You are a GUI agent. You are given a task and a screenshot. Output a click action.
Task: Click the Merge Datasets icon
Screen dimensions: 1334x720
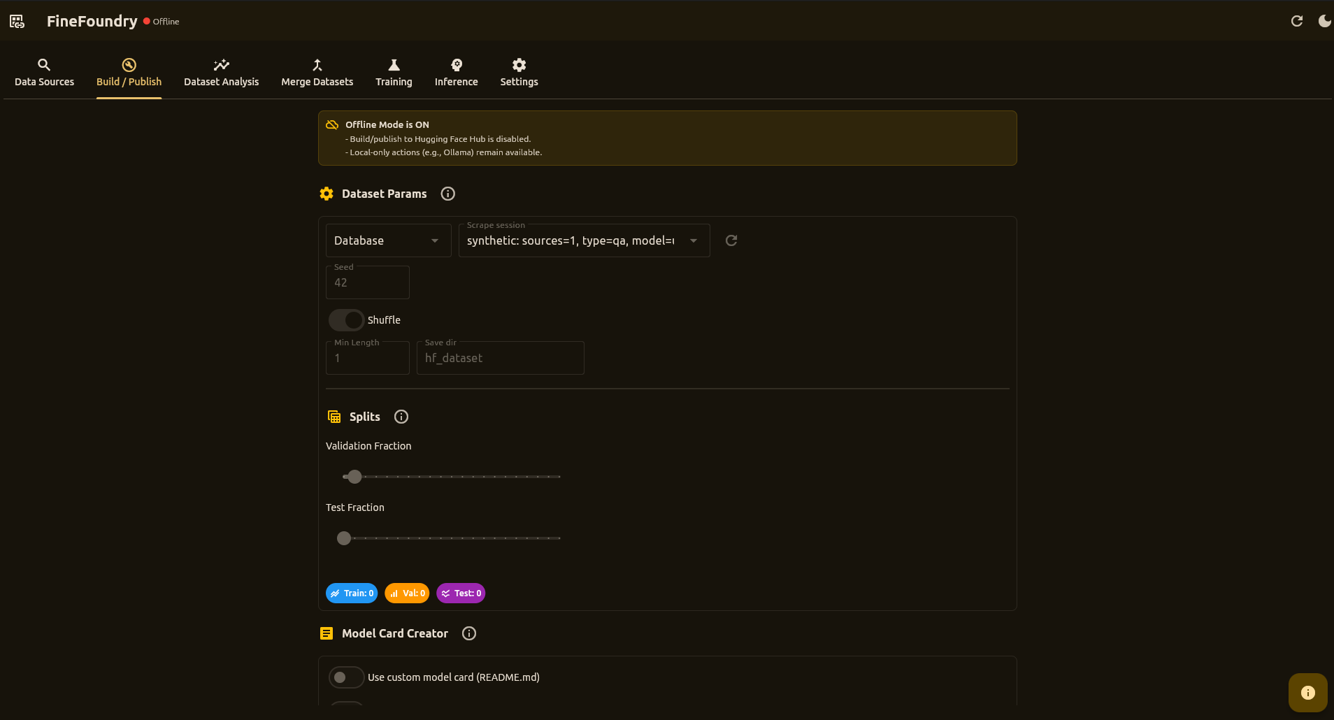point(317,64)
